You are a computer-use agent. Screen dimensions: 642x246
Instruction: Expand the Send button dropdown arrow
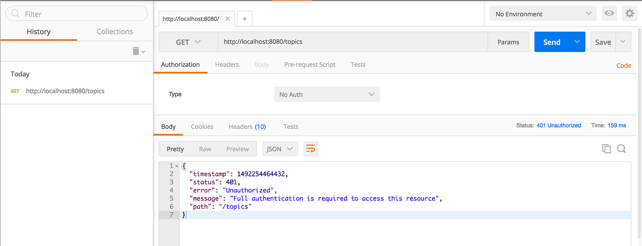pyautogui.click(x=577, y=42)
